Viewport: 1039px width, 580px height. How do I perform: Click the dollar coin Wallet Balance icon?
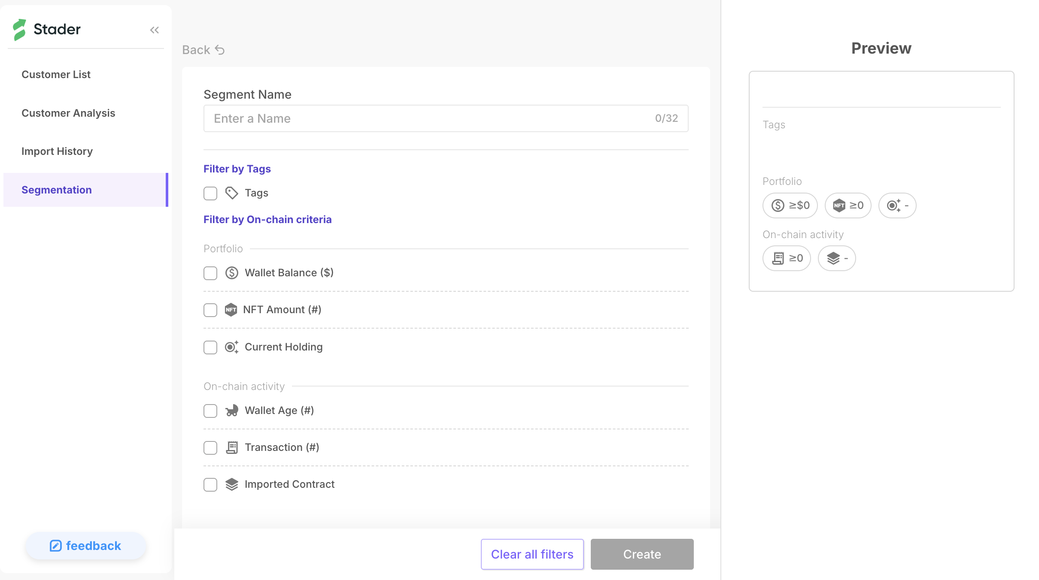pyautogui.click(x=231, y=273)
